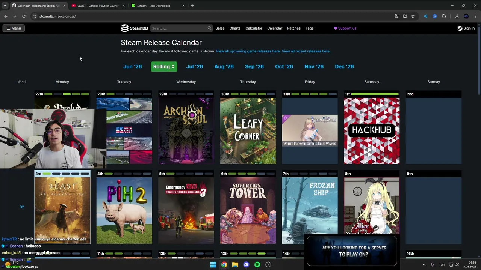
Task: Open the Chrome three-dot menu
Action: coord(475,16)
